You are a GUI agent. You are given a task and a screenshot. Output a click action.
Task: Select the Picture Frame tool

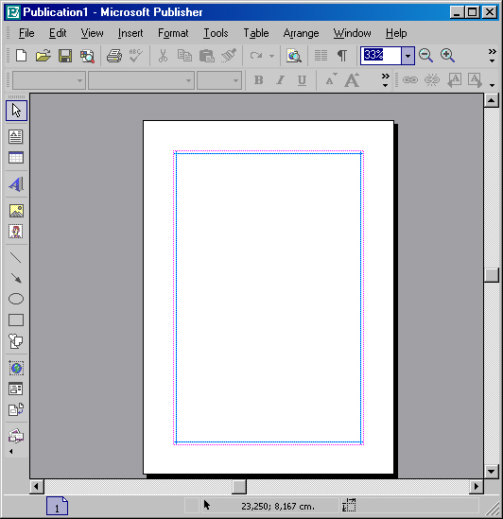click(x=16, y=211)
